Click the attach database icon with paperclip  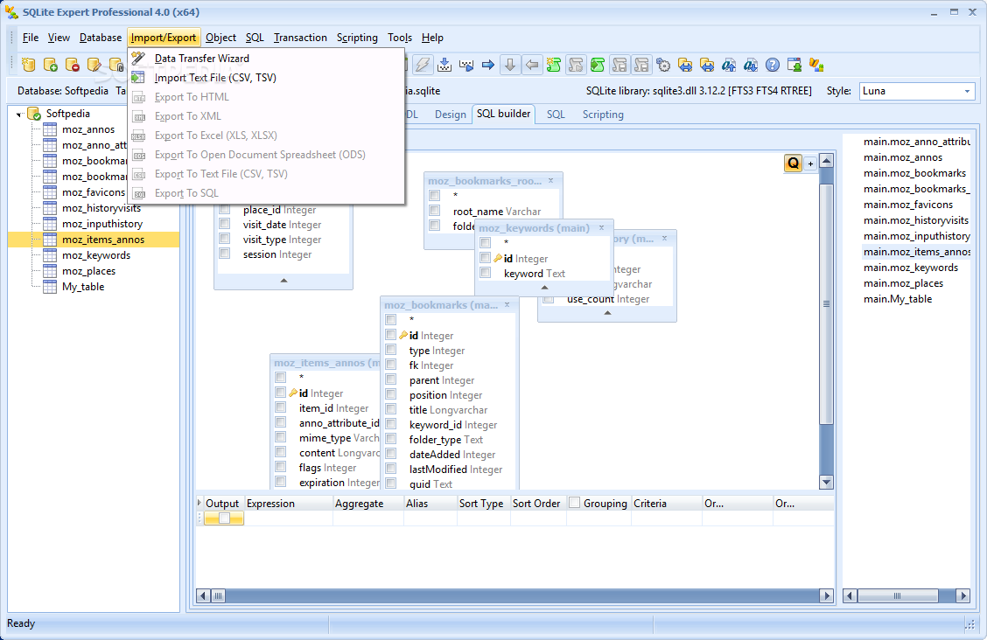pyautogui.click(x=116, y=65)
